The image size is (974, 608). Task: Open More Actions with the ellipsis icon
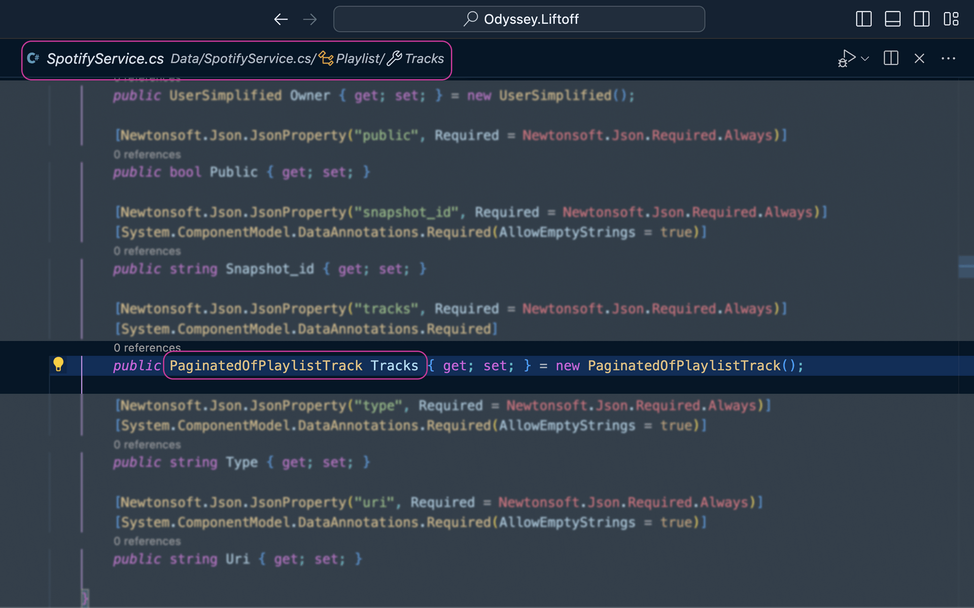948,58
